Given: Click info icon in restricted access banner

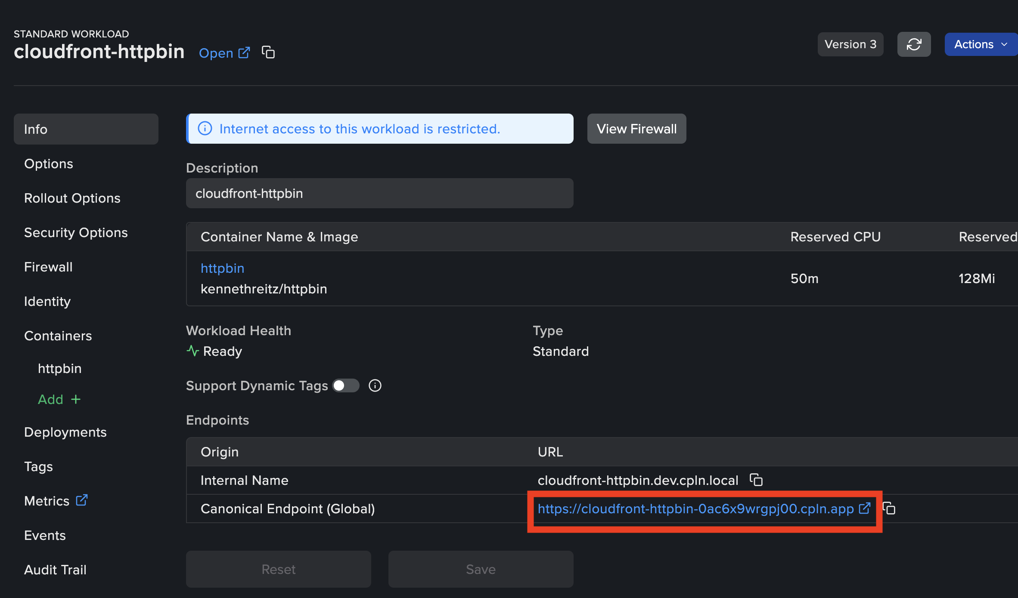Looking at the screenshot, I should coord(205,129).
